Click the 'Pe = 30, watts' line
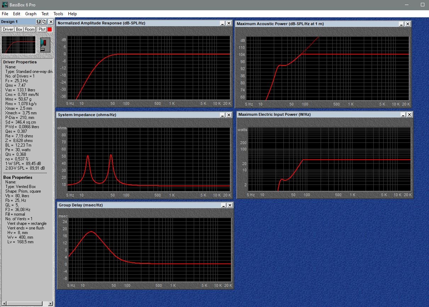429x307 pixels. (x=18, y=150)
